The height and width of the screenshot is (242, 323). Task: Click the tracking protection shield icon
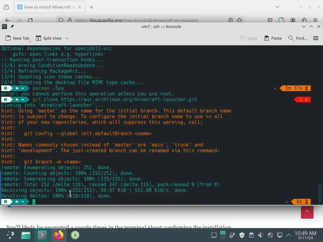pos(61,20)
